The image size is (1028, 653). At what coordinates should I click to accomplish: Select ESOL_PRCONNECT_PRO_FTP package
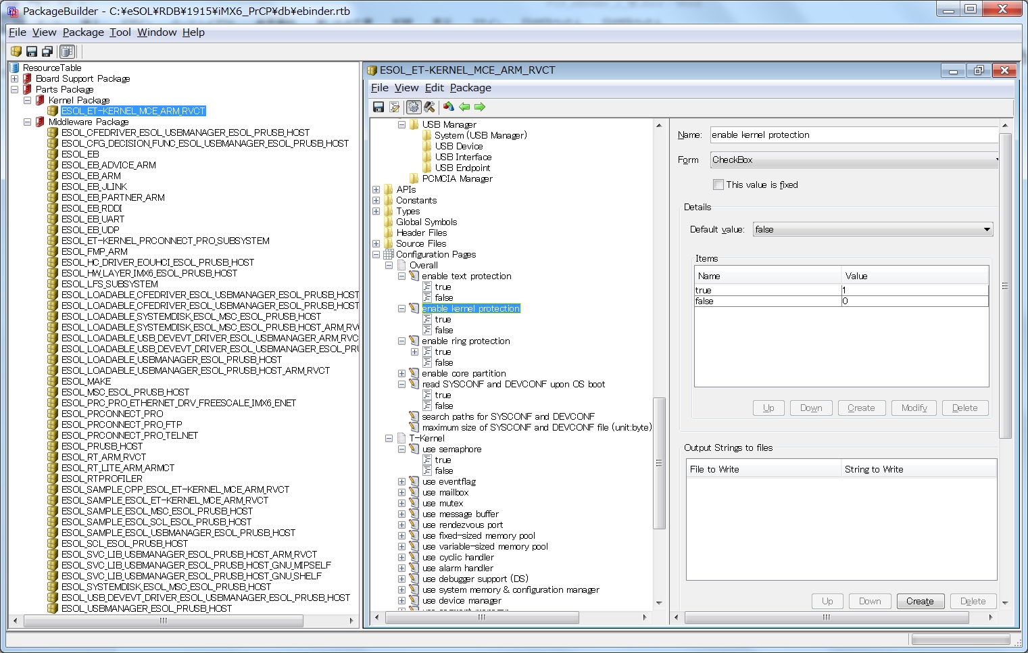click(x=122, y=425)
